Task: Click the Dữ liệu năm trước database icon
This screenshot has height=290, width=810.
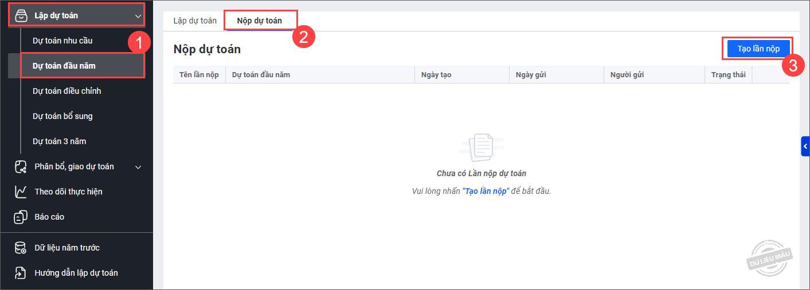Action: (x=21, y=248)
